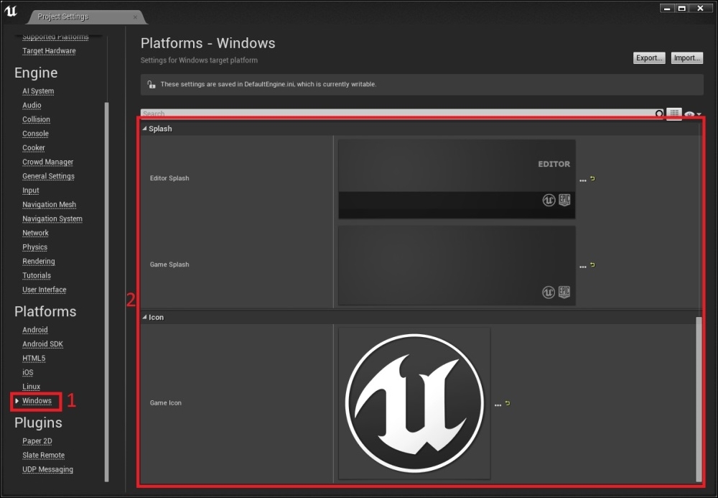Click the Game Icon property label

[165, 402]
